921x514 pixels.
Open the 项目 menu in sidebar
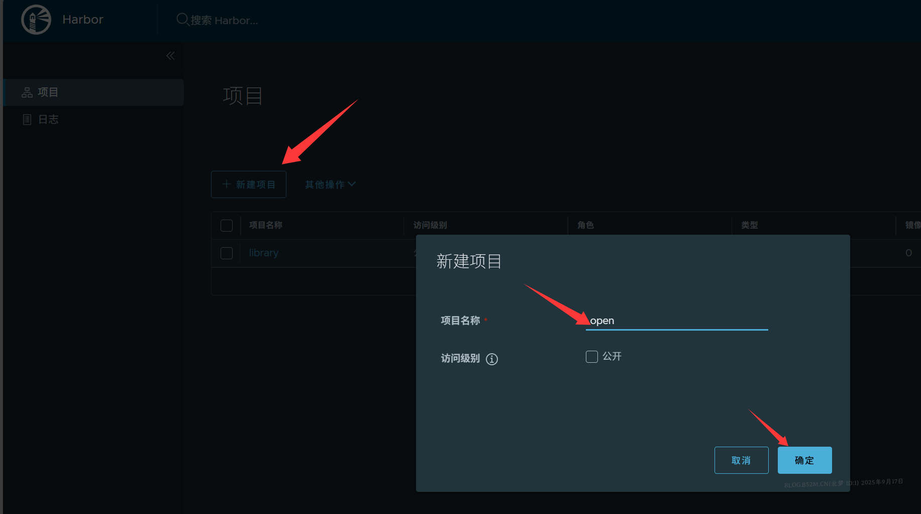[48, 92]
